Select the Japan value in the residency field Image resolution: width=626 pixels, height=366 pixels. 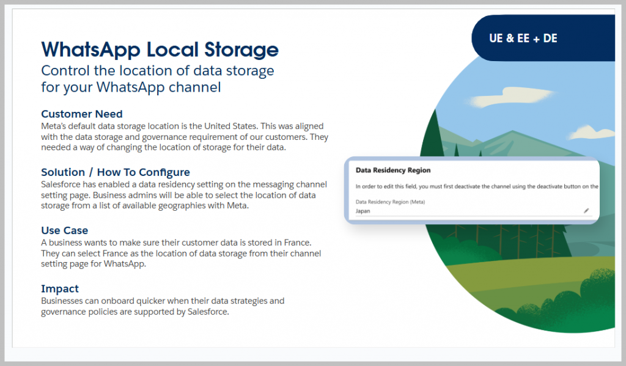point(364,211)
